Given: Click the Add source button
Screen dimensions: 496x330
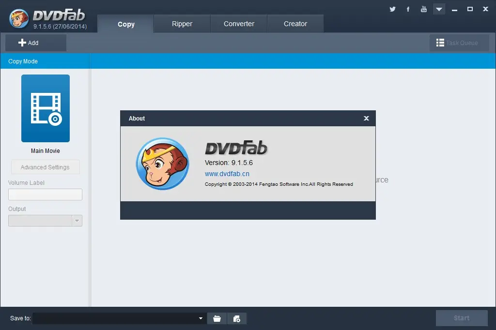Looking at the screenshot, I should [x=36, y=43].
